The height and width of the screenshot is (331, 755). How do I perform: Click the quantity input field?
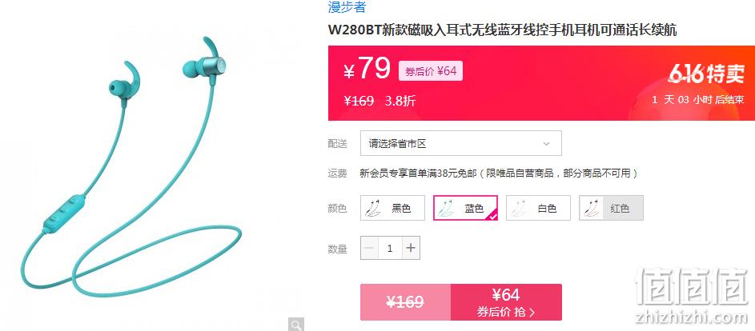point(390,248)
